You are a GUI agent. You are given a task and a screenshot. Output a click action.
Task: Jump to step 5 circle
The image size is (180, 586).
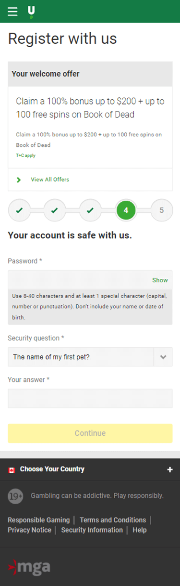tap(162, 210)
